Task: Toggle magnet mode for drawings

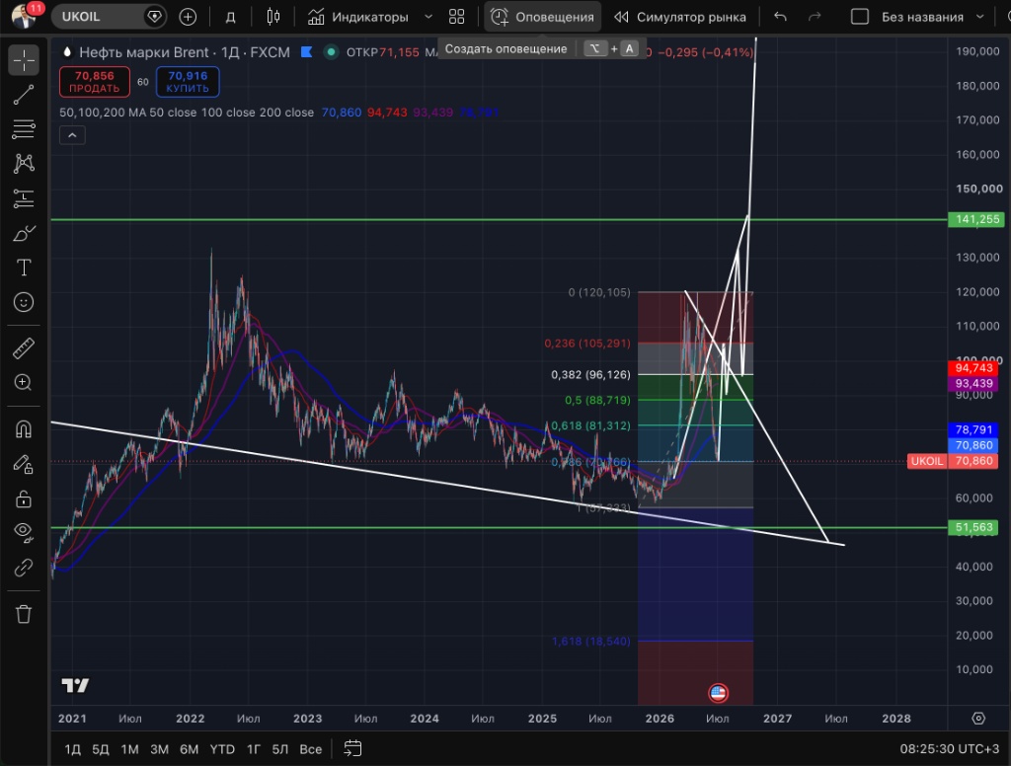Action: point(24,429)
